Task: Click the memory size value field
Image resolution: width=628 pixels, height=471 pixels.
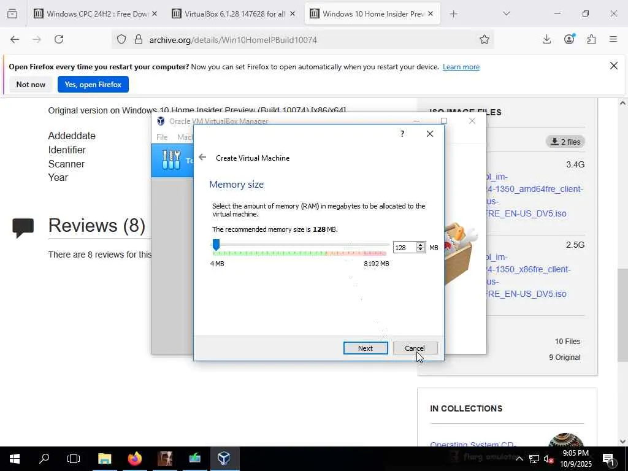Action: click(405, 248)
